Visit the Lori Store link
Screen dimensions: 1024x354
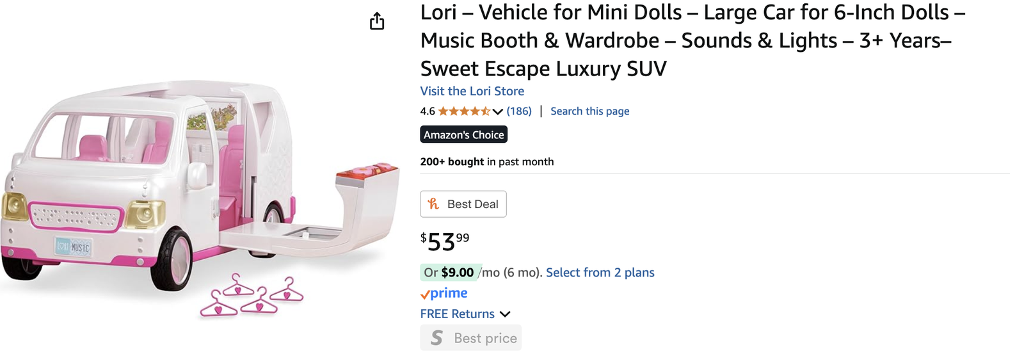(472, 92)
